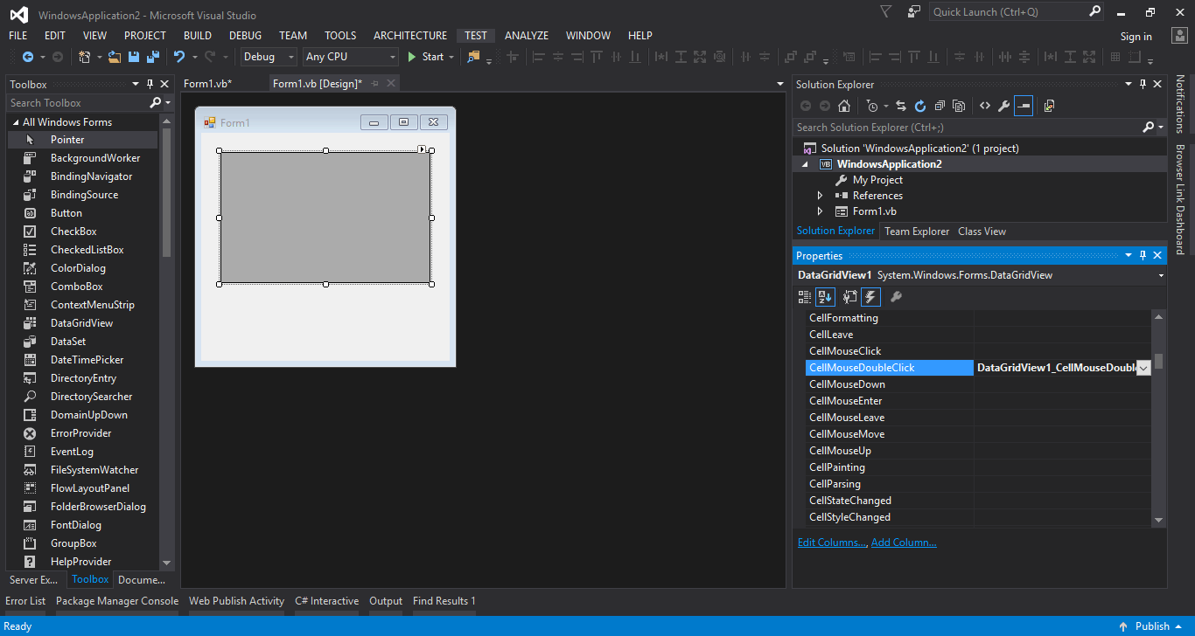Switch to the Class View tab

(x=982, y=232)
